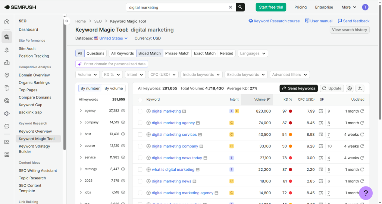Open the Keyword Research course link
Viewport: 382px width, 204px height.
point(274,21)
